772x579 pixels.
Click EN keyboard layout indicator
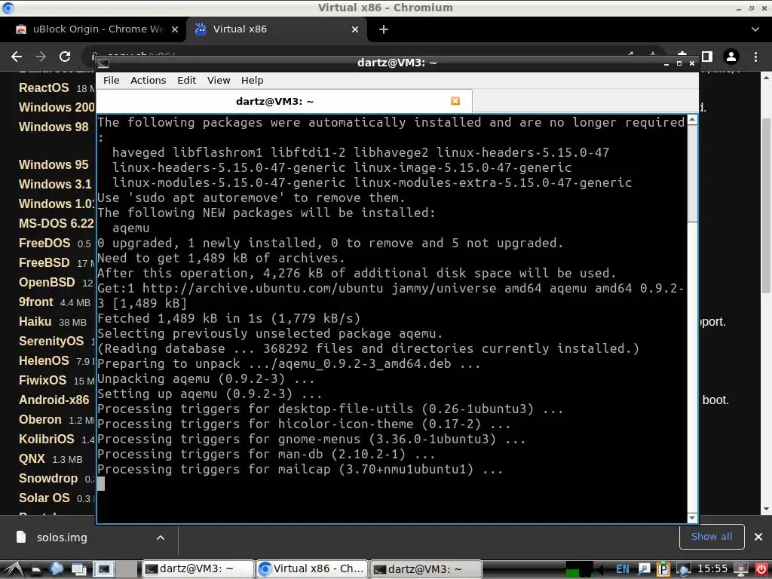(623, 569)
